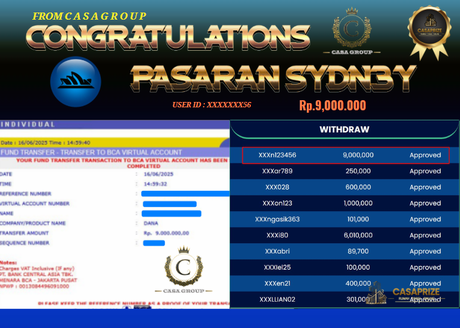This screenshot has height=328, width=460.
Task: Click the 6,010,000 amount for XXXi80
Action: coord(358,236)
